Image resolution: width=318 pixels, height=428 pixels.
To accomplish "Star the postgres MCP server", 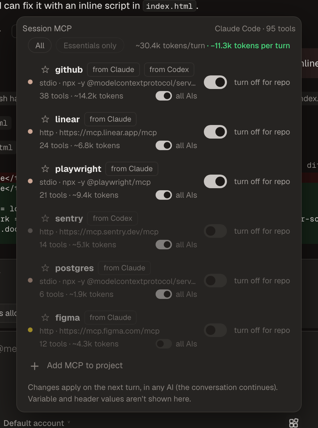I will [x=45, y=268].
